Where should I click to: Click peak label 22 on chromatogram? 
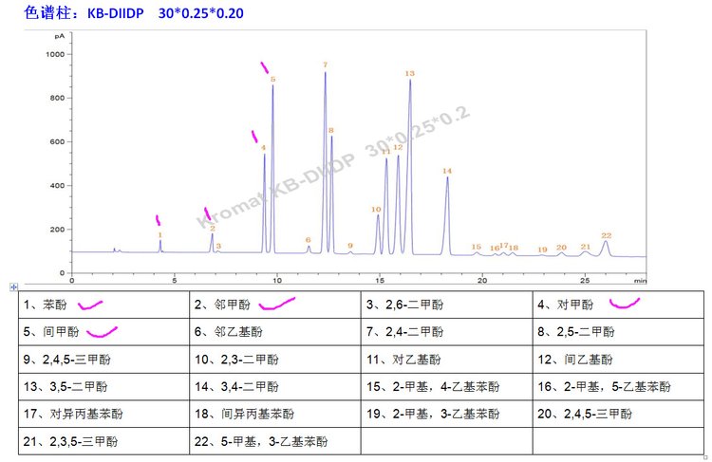[606, 235]
